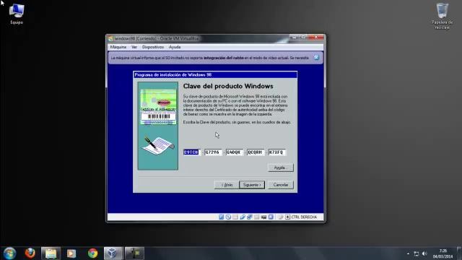Click the third product key field
The image size is (462, 260).
coord(234,152)
